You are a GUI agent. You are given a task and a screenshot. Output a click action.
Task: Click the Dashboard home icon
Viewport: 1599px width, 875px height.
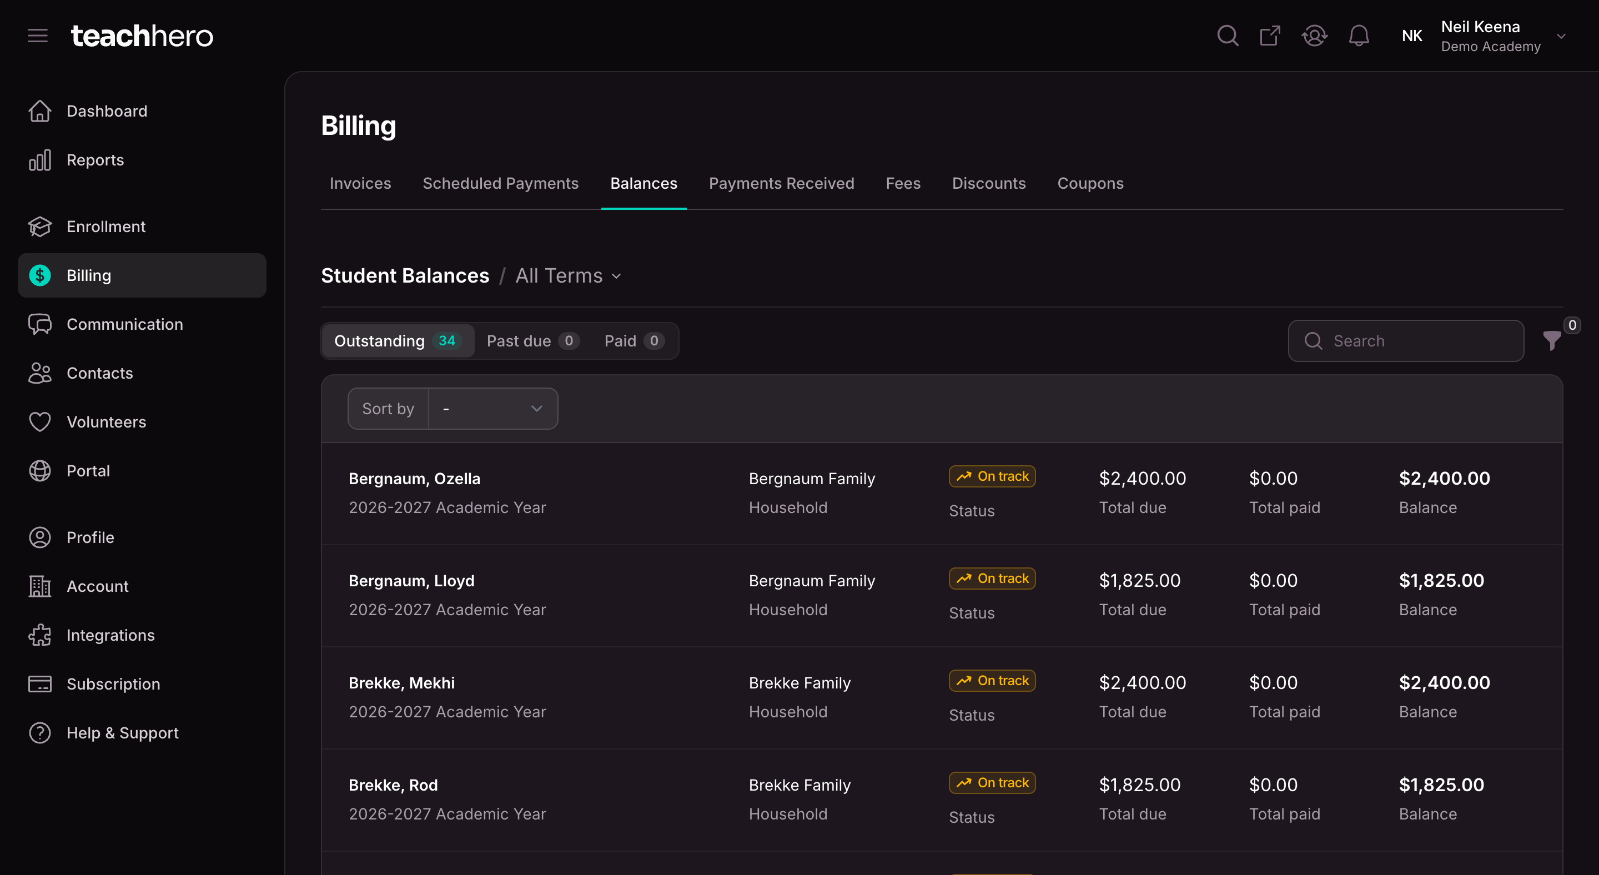coord(40,111)
